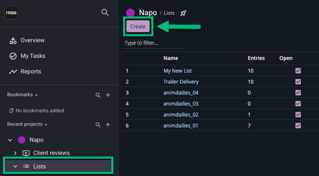Toggle Open checkbox for Trailer Delivery
319x176 pixels.
click(x=298, y=81)
